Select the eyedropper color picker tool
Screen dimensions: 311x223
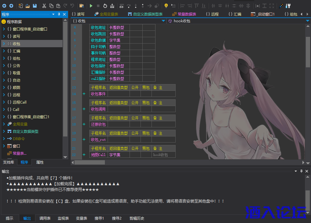[281, 5]
